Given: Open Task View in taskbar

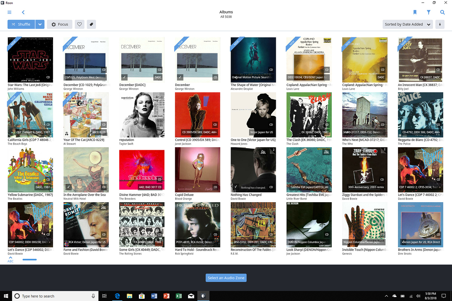Looking at the screenshot, I should pos(104,296).
